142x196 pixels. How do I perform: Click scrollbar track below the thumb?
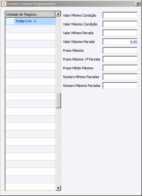click(x=58, y=147)
